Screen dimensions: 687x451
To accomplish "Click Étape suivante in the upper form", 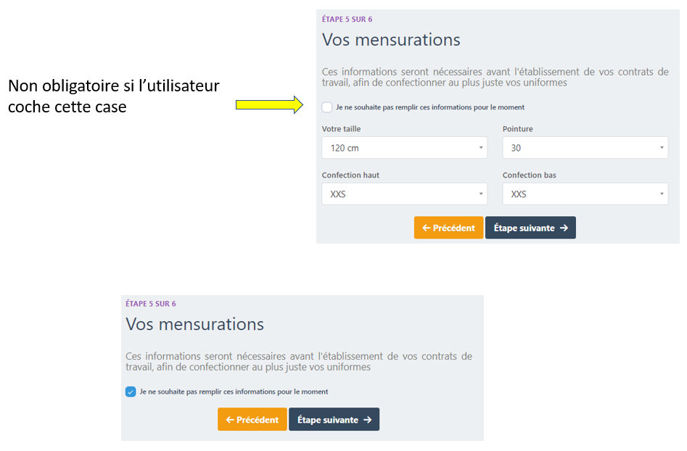I will (530, 228).
